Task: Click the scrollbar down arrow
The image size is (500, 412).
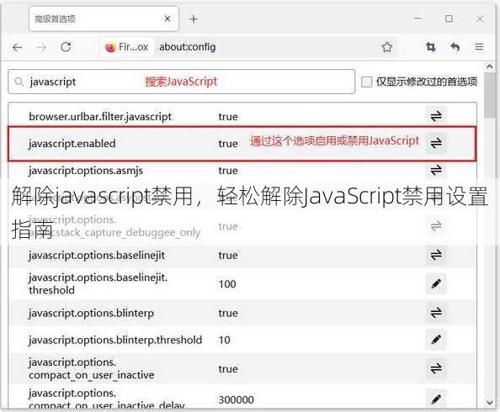Action: [x=490, y=402]
